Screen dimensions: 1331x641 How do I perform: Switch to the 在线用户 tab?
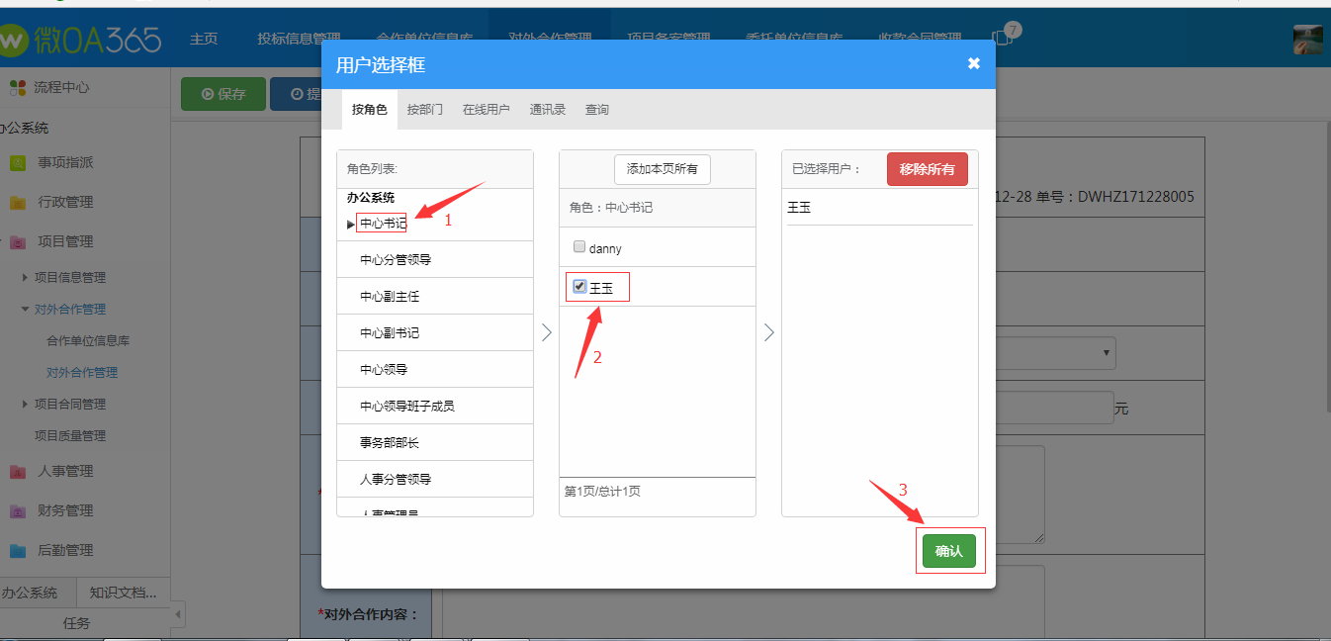(x=486, y=110)
